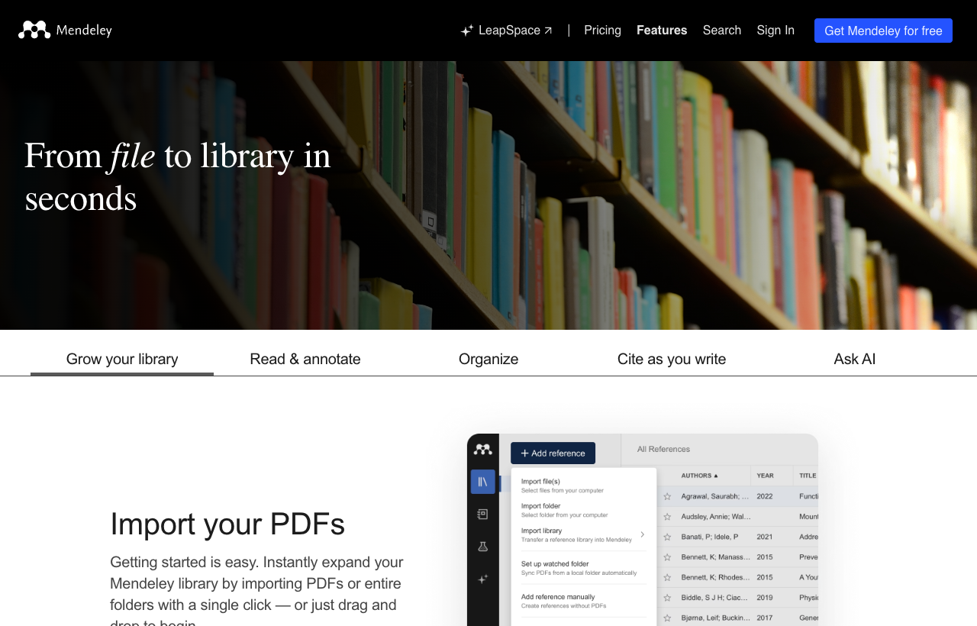This screenshot has height=626, width=977.
Task: Click the Mendeley logo icon in header
Action: [x=34, y=30]
